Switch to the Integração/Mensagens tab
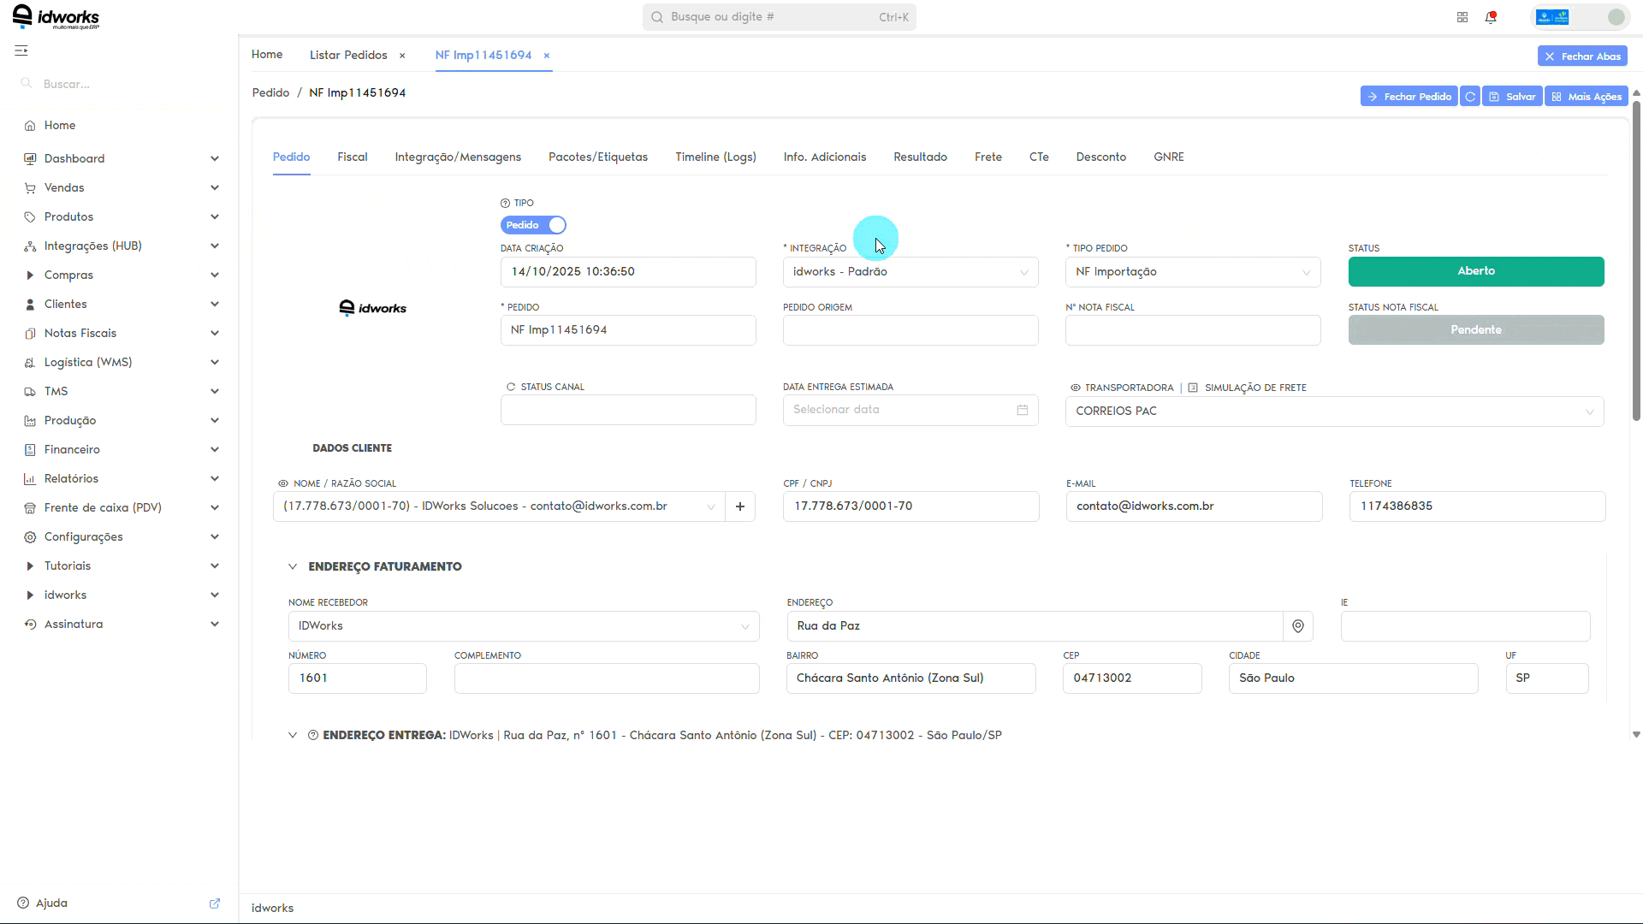This screenshot has width=1643, height=924. 458,157
